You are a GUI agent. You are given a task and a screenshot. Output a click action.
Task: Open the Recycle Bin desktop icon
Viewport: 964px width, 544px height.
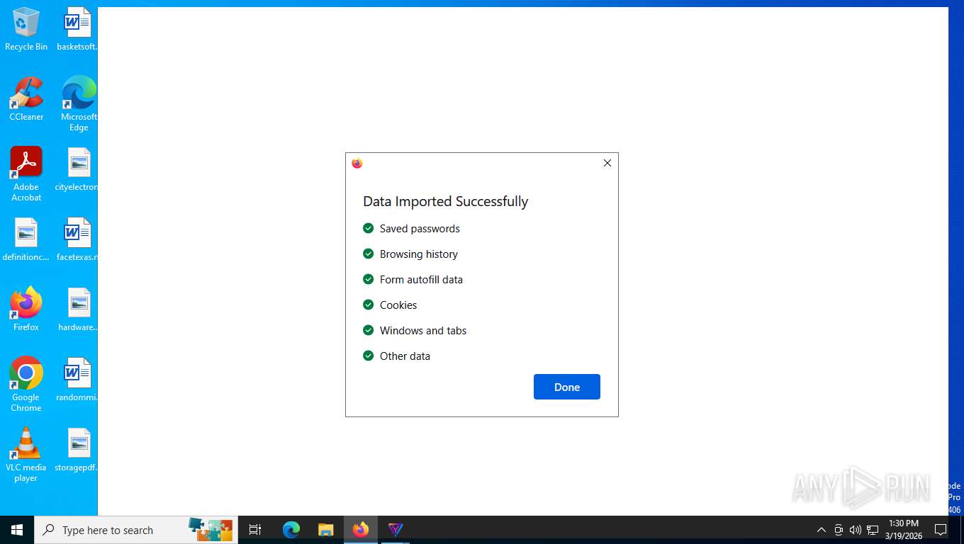(x=26, y=29)
